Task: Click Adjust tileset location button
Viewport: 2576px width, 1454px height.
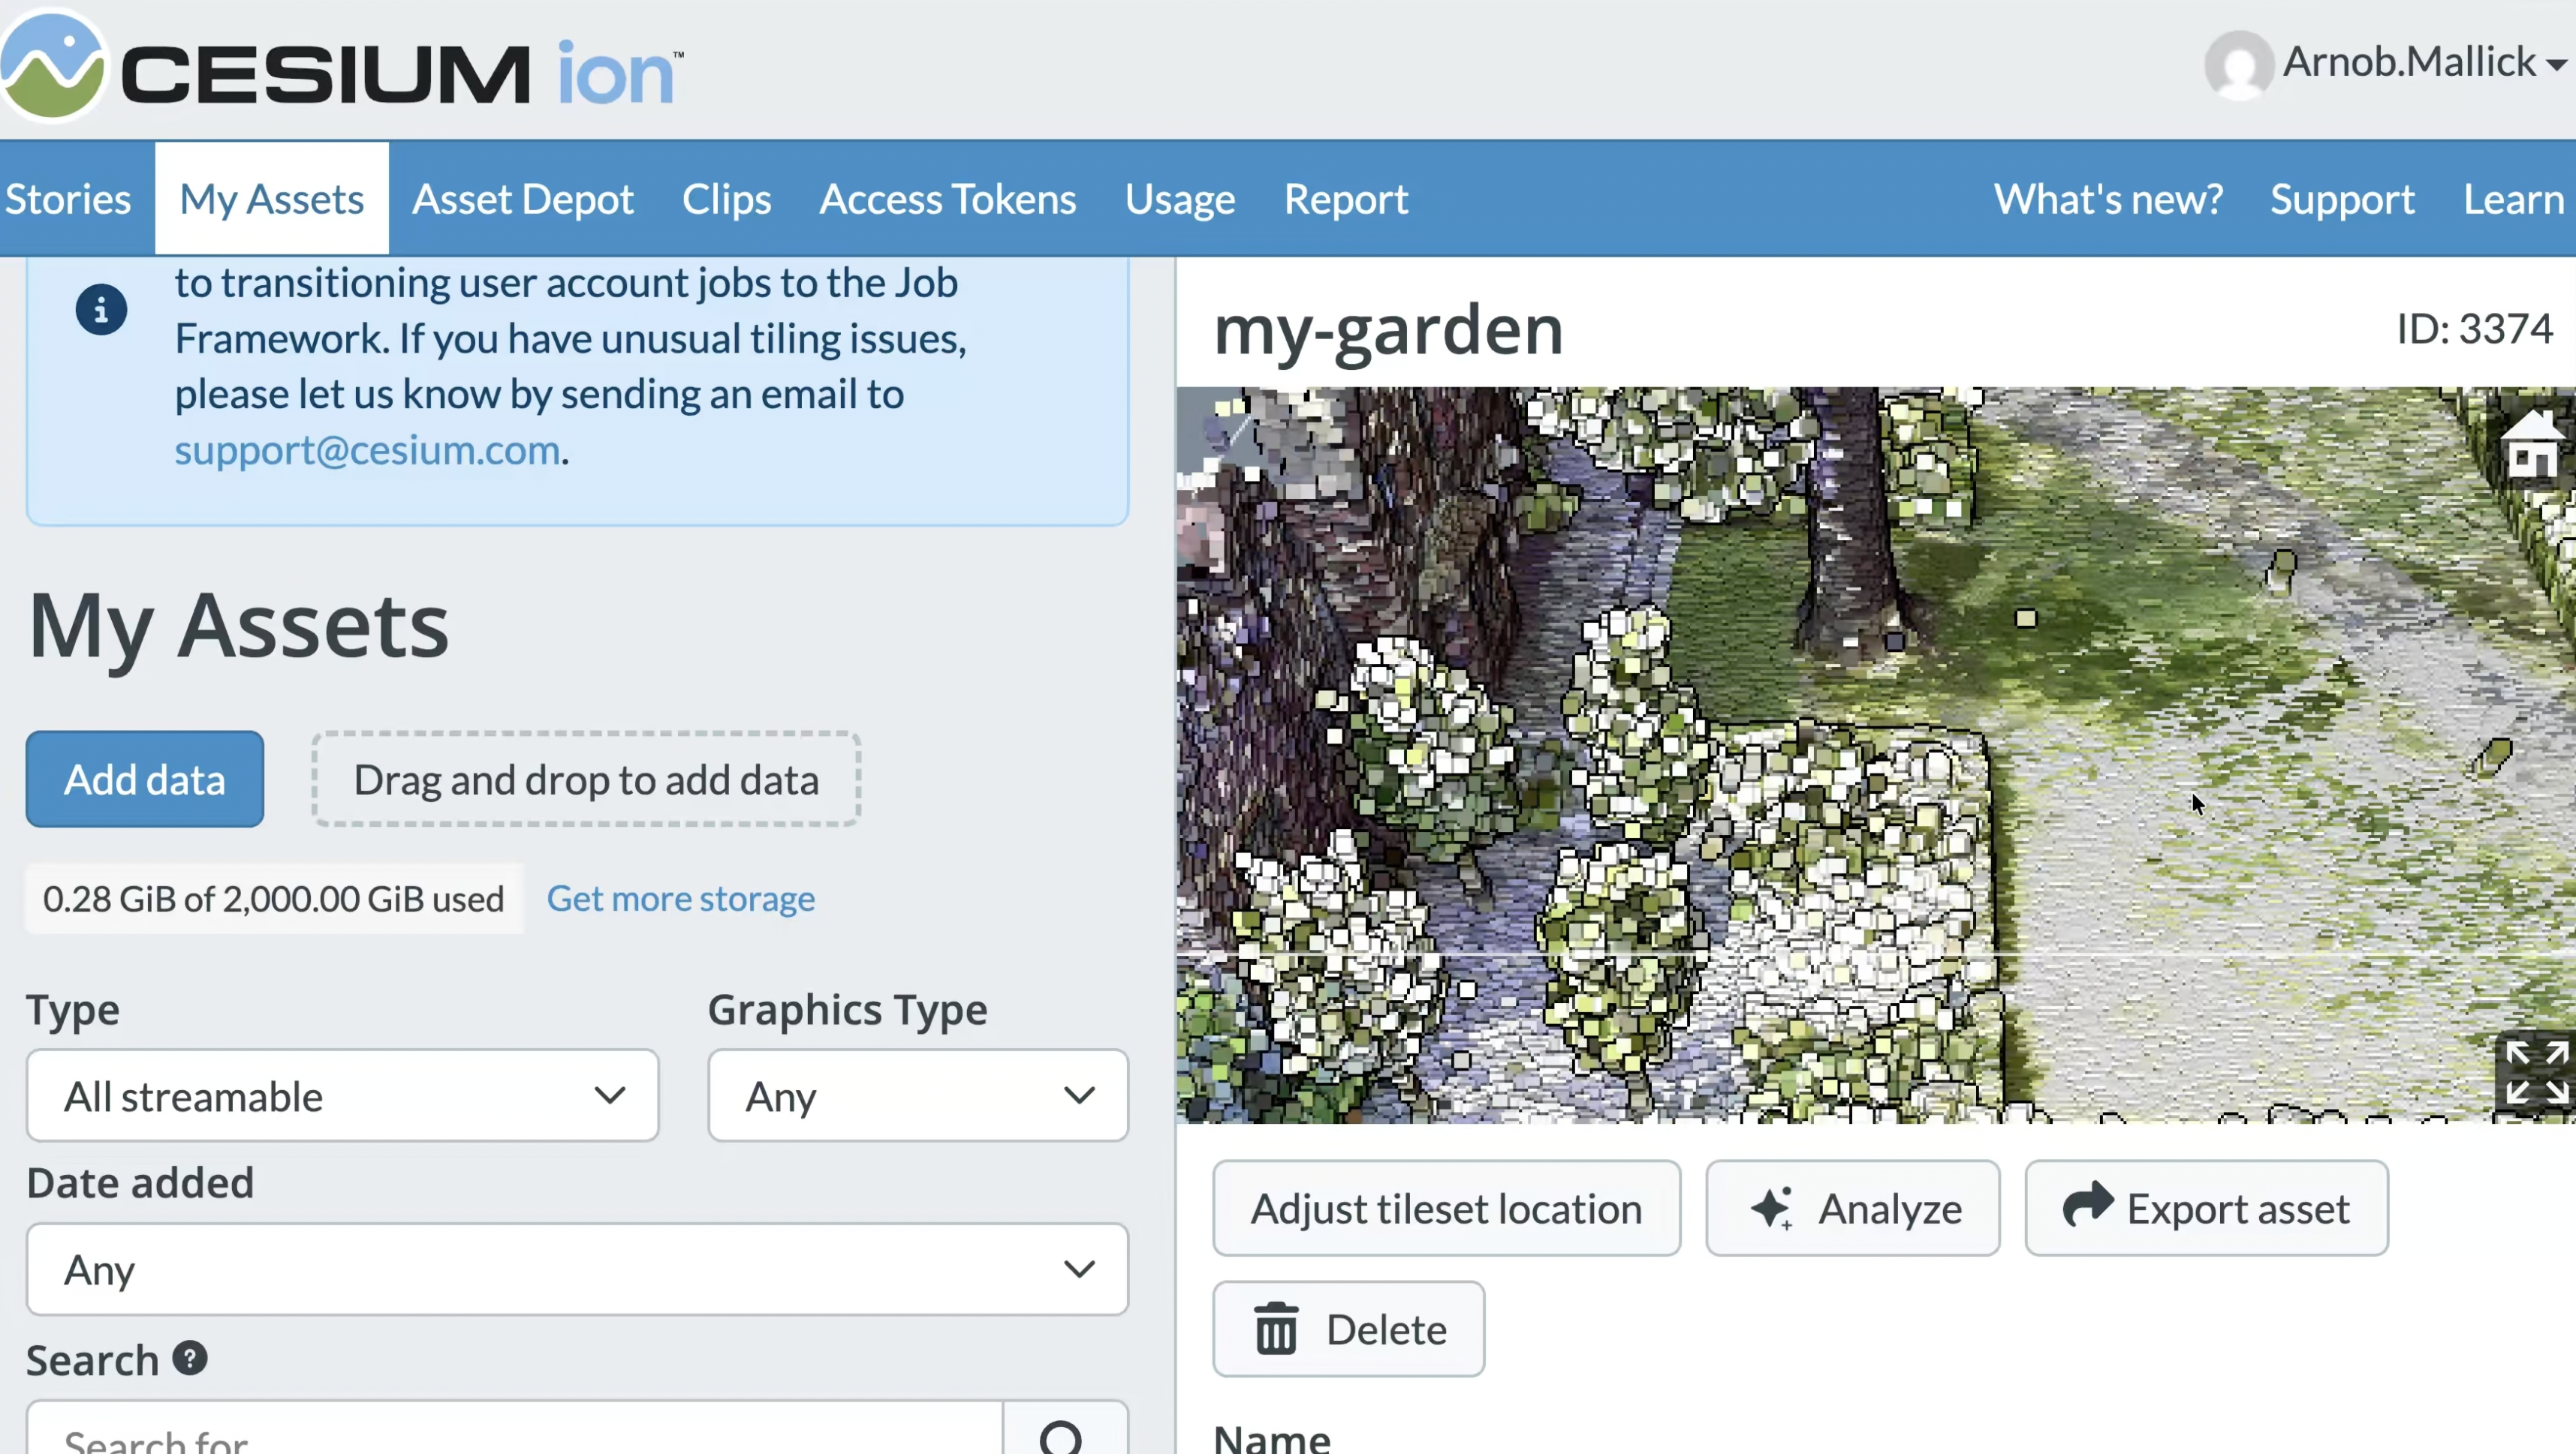Action: [x=1446, y=1208]
